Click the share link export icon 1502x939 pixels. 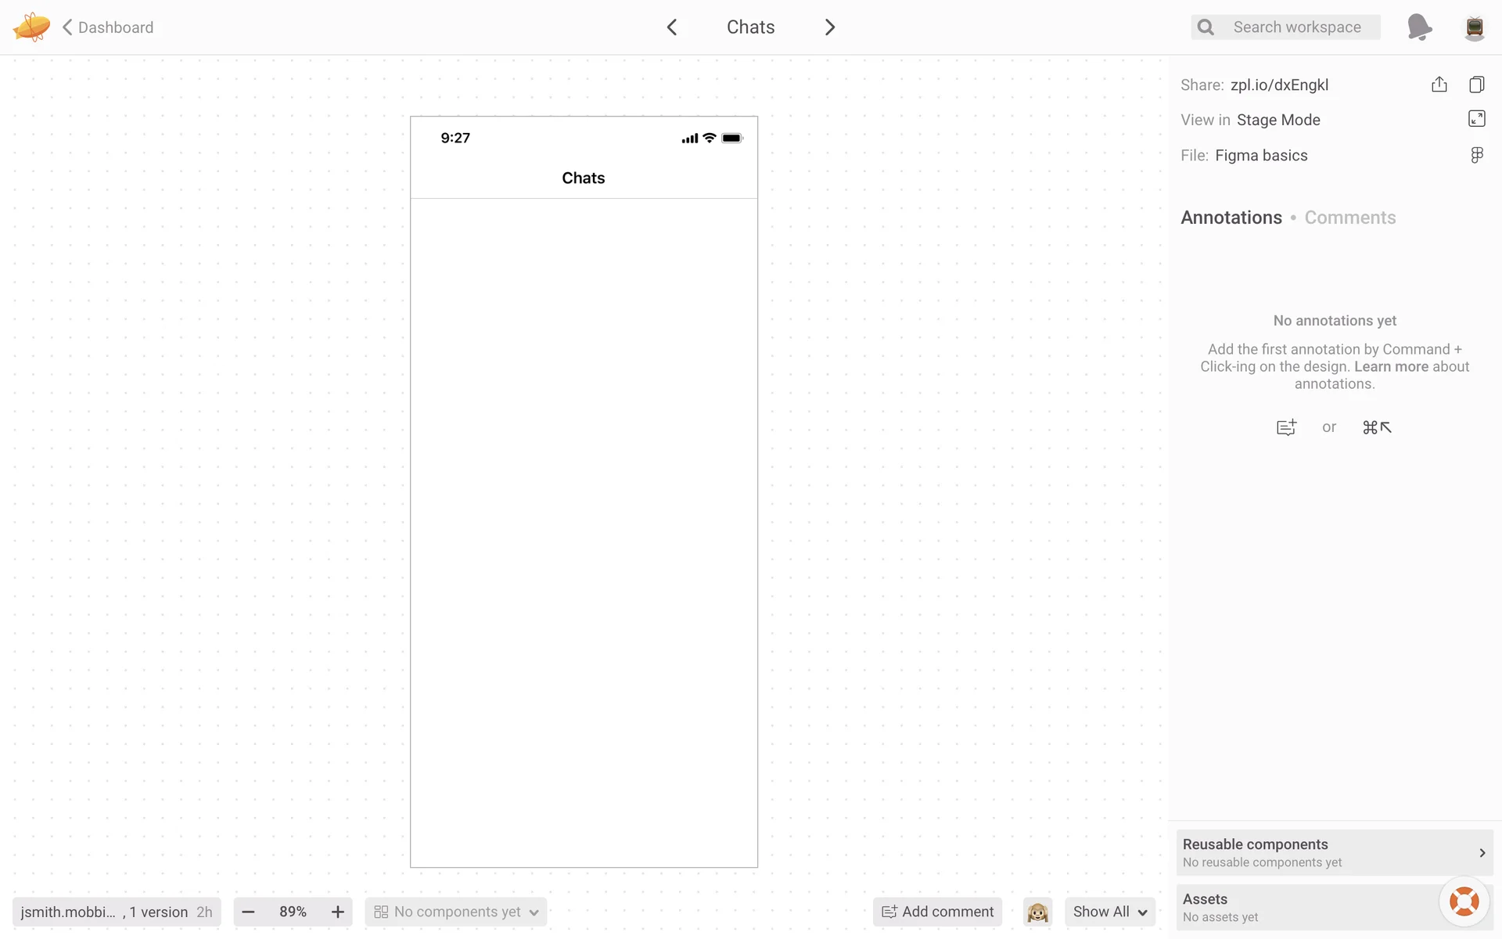tap(1439, 85)
